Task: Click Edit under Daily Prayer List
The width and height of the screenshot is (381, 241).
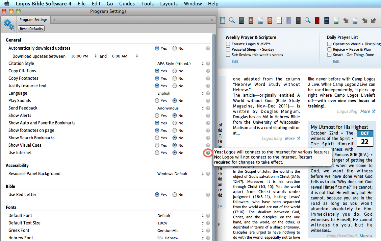Action: [336, 62]
